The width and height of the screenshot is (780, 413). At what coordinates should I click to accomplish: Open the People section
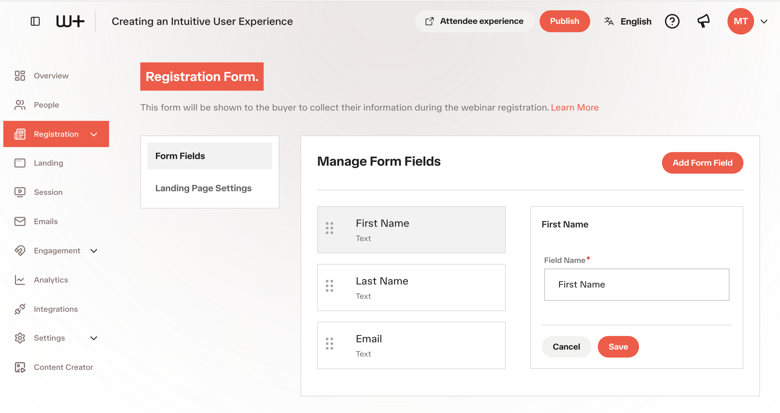point(47,105)
